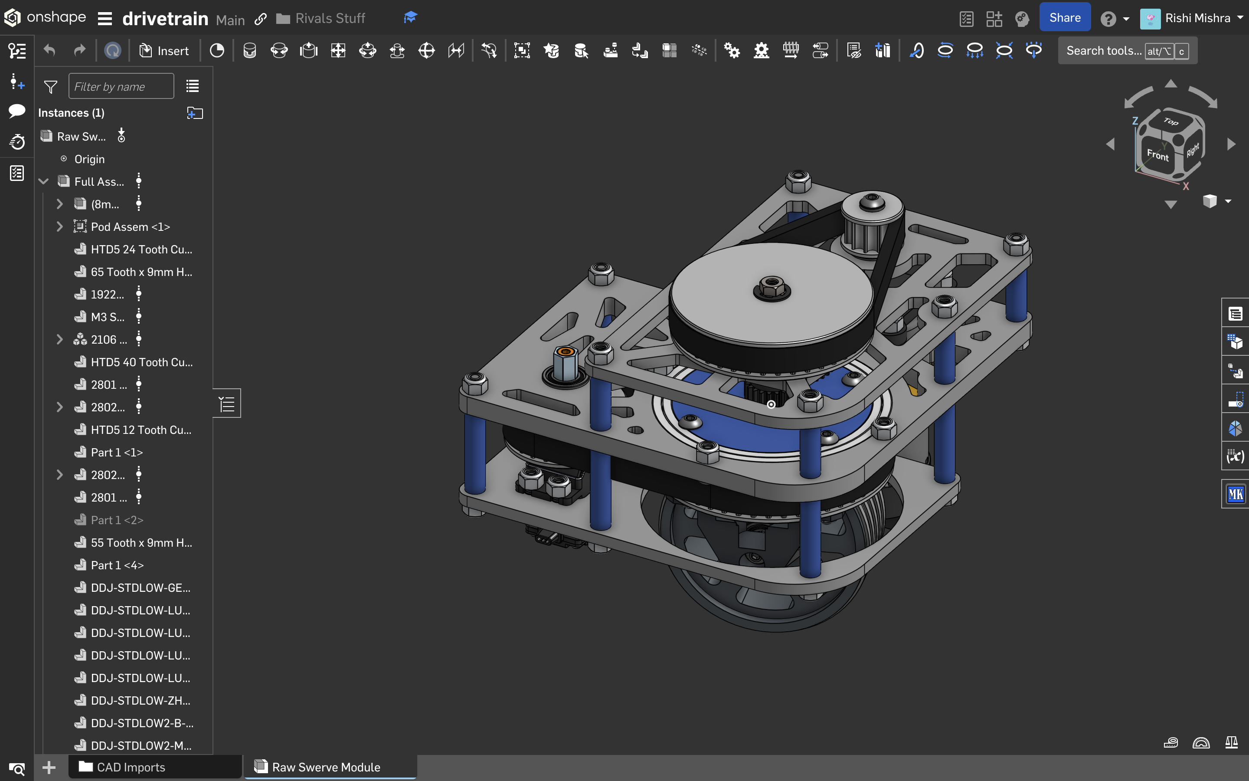
Task: Open the Configurations panel on the right
Action: 1235,342
